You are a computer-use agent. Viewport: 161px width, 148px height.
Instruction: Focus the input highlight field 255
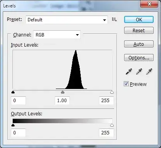106,101
